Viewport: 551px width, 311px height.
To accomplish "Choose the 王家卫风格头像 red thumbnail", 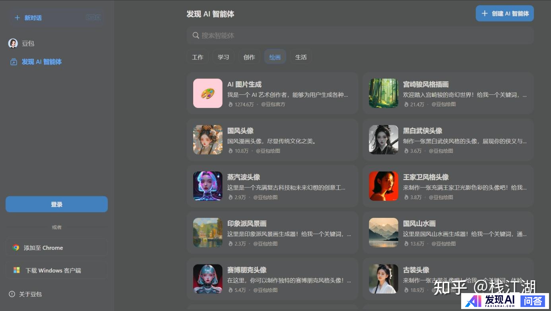I will [x=383, y=186].
